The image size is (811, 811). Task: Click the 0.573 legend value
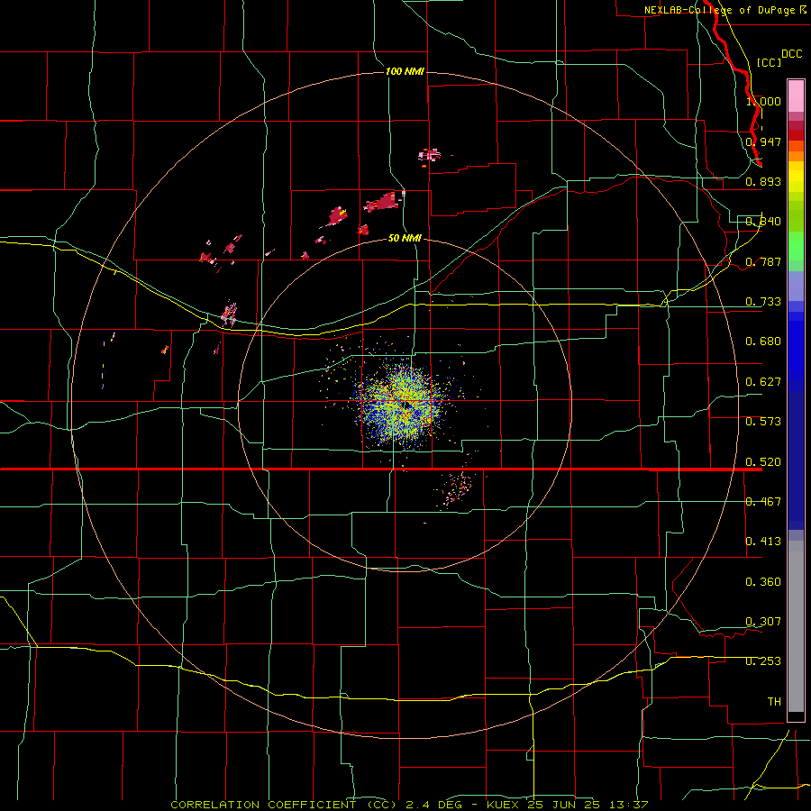(x=763, y=422)
